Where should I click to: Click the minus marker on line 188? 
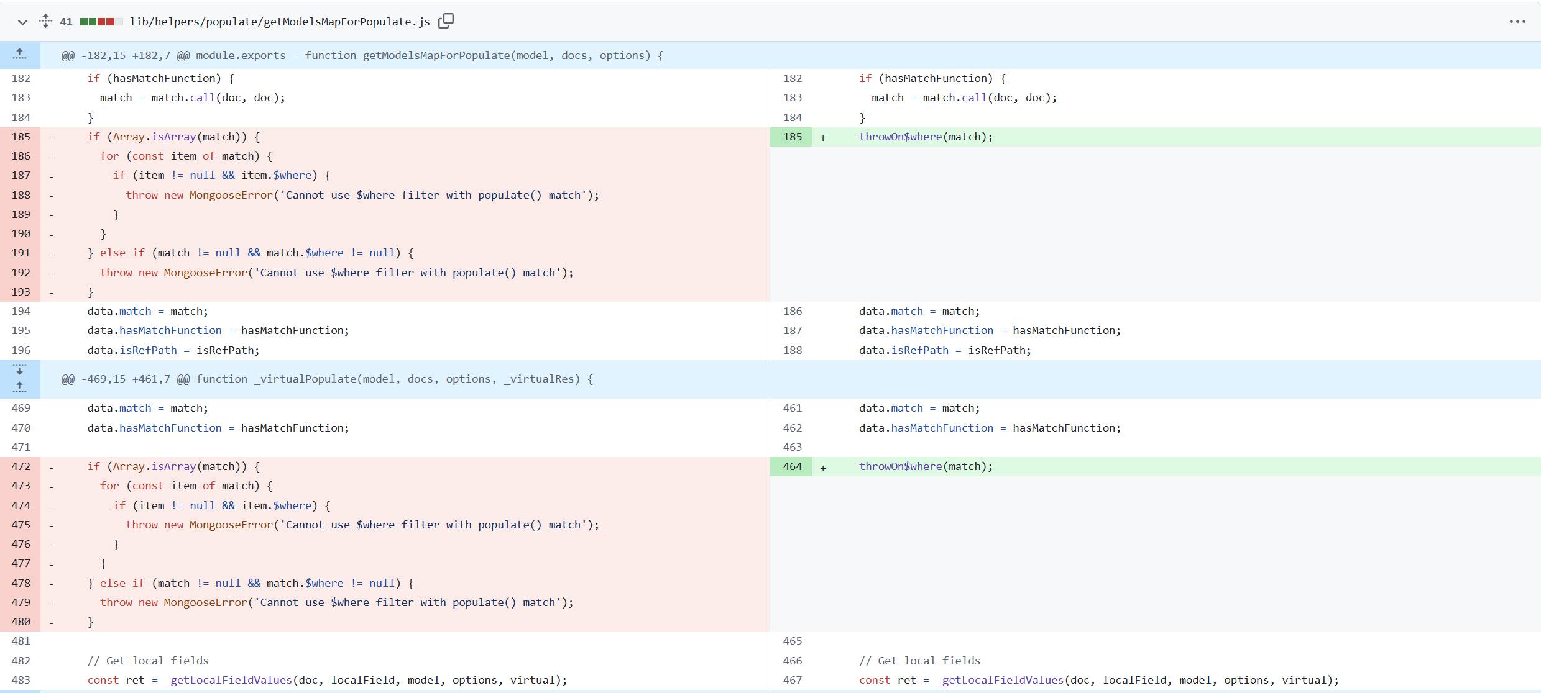(x=51, y=196)
